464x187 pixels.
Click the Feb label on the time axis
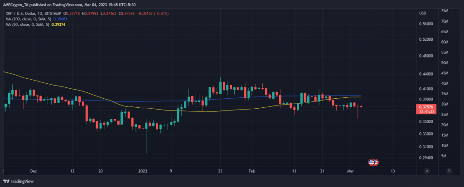coord(252,171)
